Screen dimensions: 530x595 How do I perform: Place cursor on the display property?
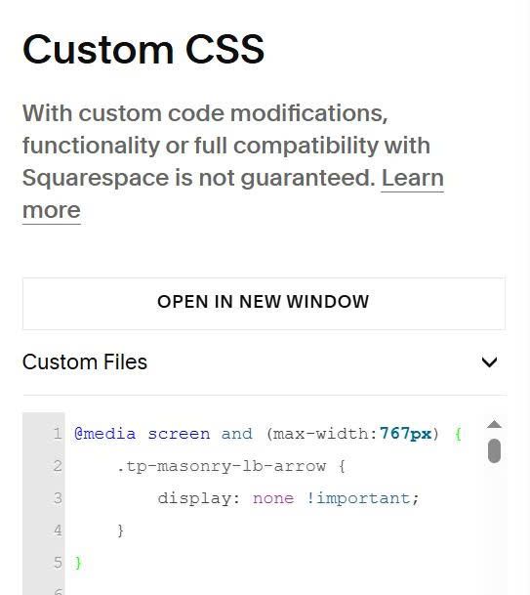click(x=199, y=498)
